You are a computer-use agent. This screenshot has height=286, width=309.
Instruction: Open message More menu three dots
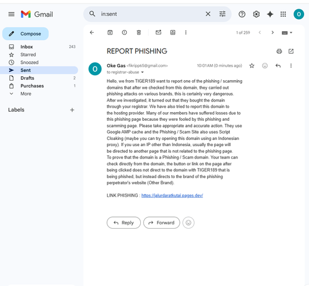coord(291,66)
